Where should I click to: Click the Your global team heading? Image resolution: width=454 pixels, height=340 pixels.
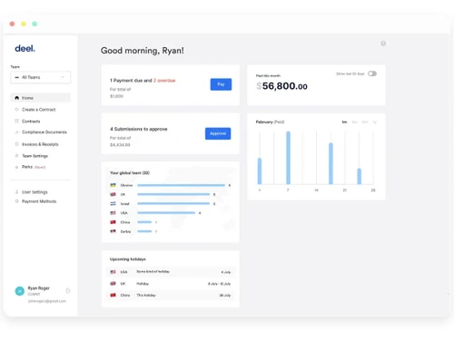pyautogui.click(x=130, y=173)
